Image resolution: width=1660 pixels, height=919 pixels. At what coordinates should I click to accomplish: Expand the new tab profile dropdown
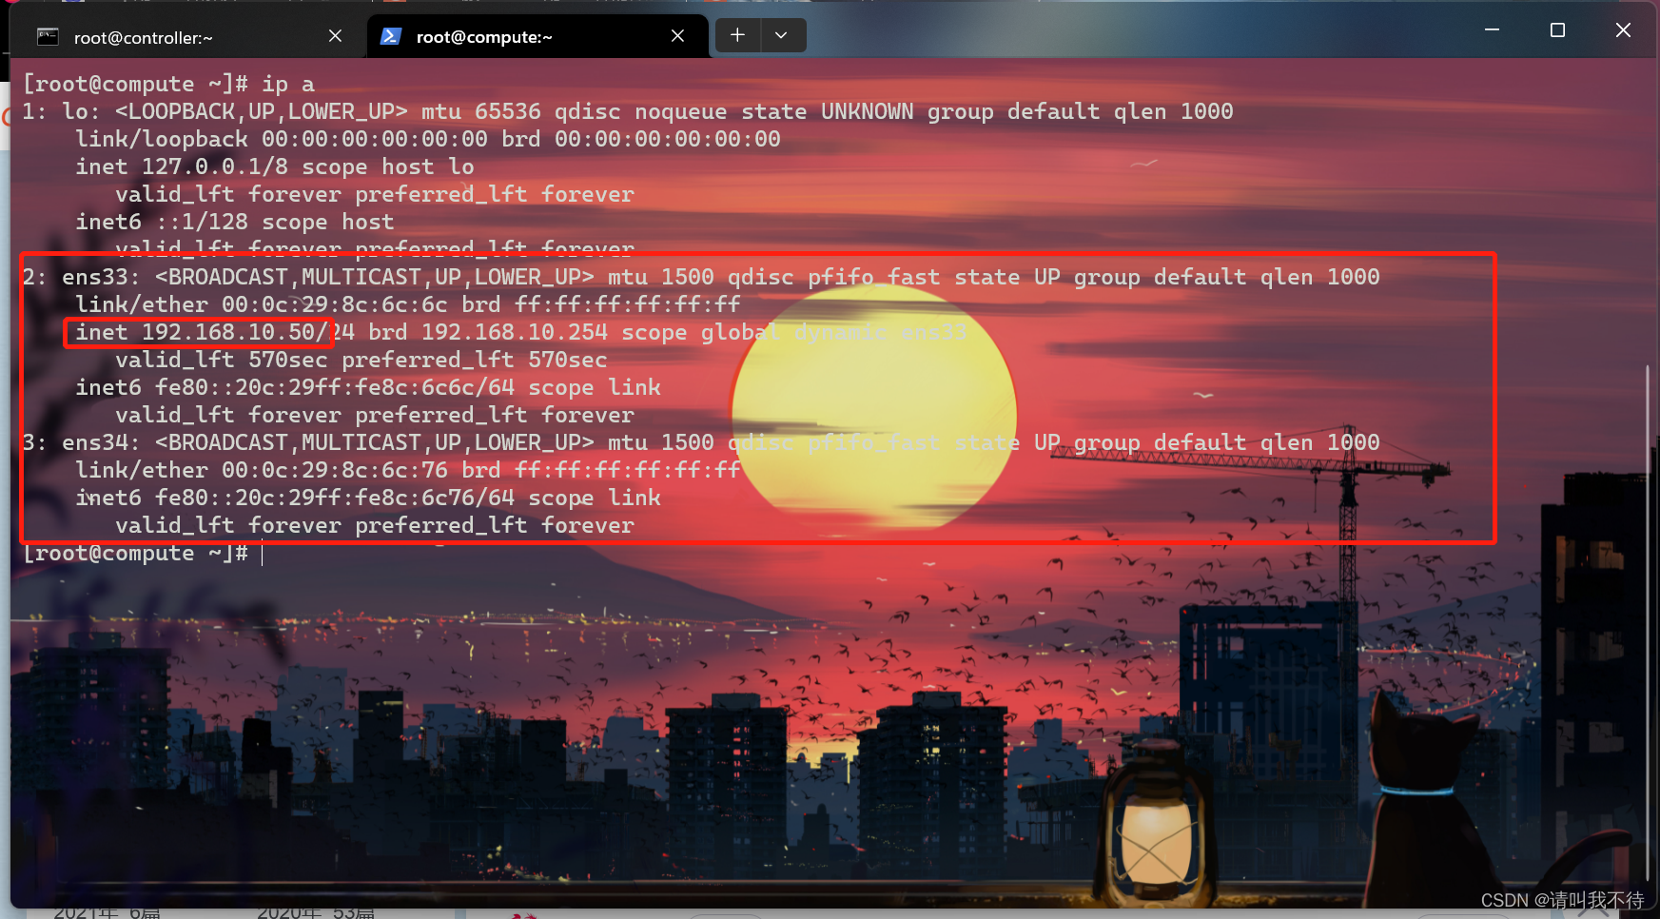tap(781, 35)
